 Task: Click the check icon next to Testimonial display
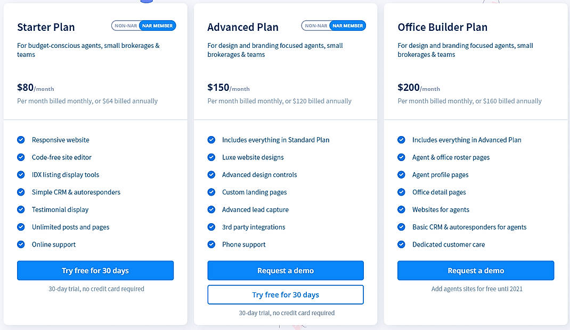(x=21, y=209)
